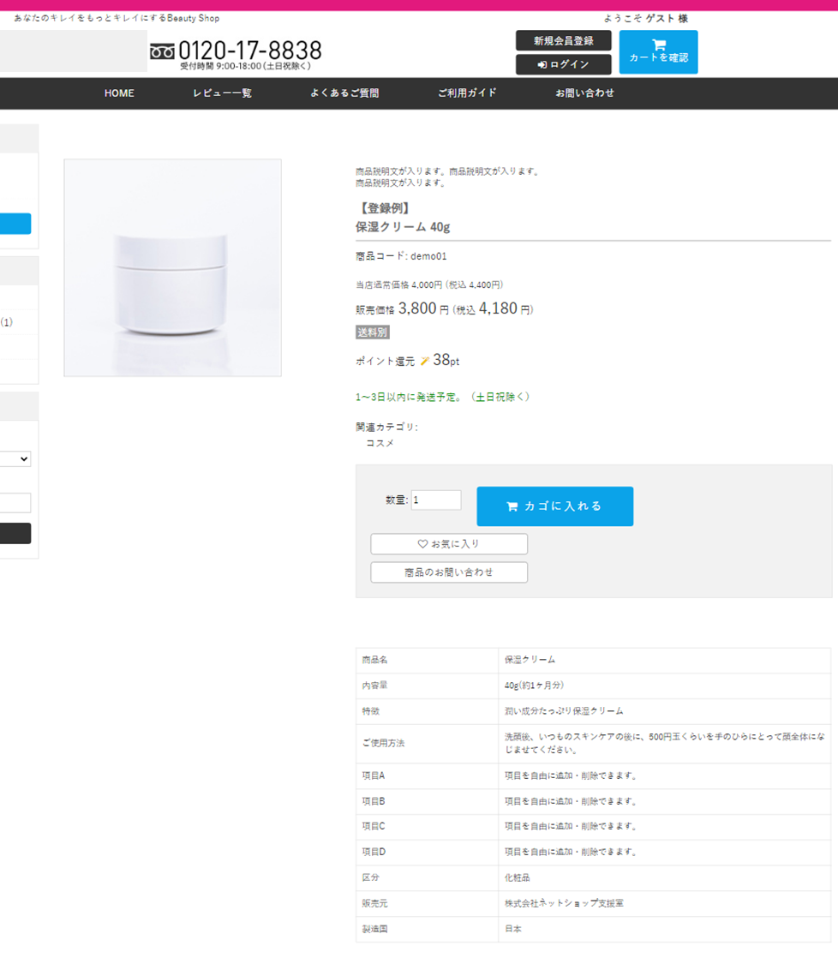This screenshot has width=838, height=964.
Task: Select ご利用ガイド from the navigation bar
Action: pos(467,93)
